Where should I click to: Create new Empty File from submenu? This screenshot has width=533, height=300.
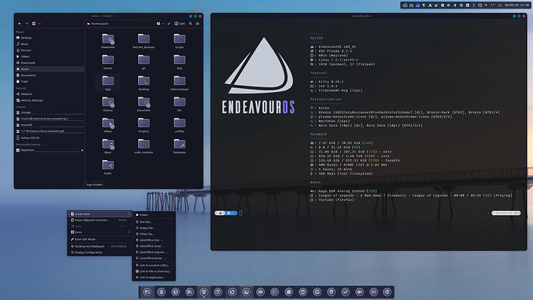154,228
